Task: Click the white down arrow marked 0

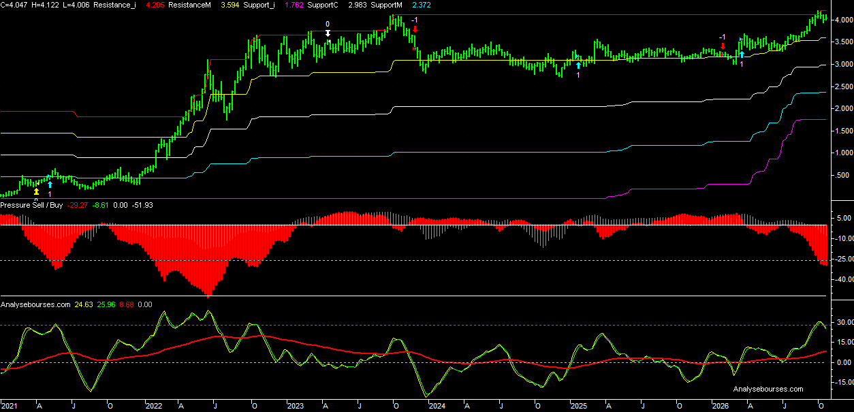Action: [328, 32]
